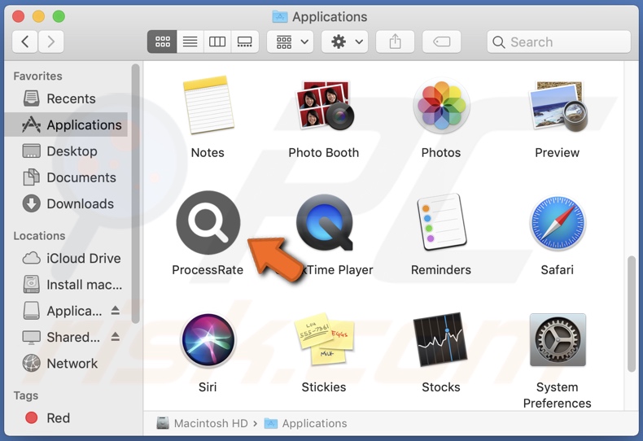Click the Favorites section header
This screenshot has height=441, width=643.
pyautogui.click(x=37, y=76)
